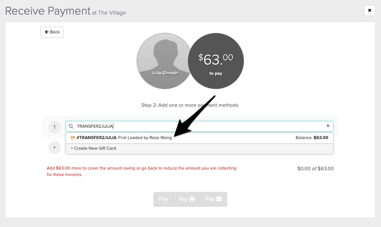Close the Receive Payment dialog
This screenshot has width=381, height=227.
[369, 10]
